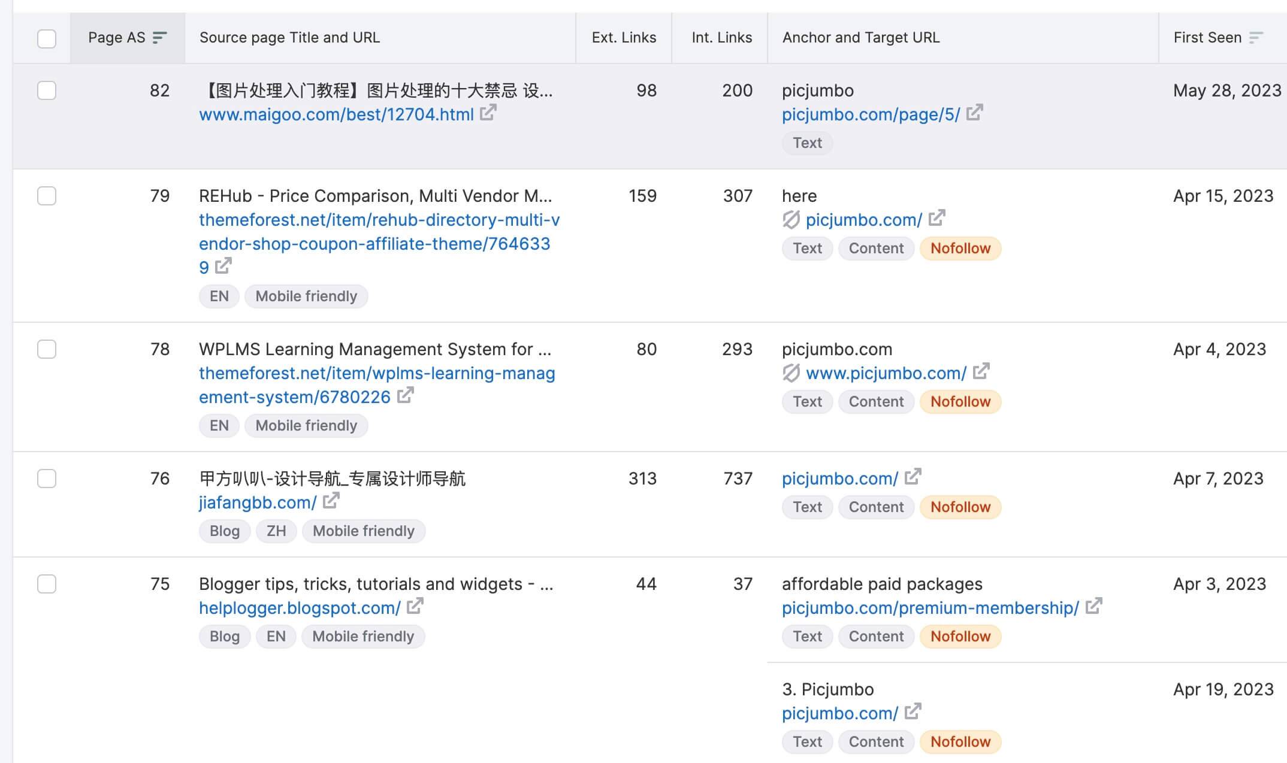Click Int. Links value 737

738,479
